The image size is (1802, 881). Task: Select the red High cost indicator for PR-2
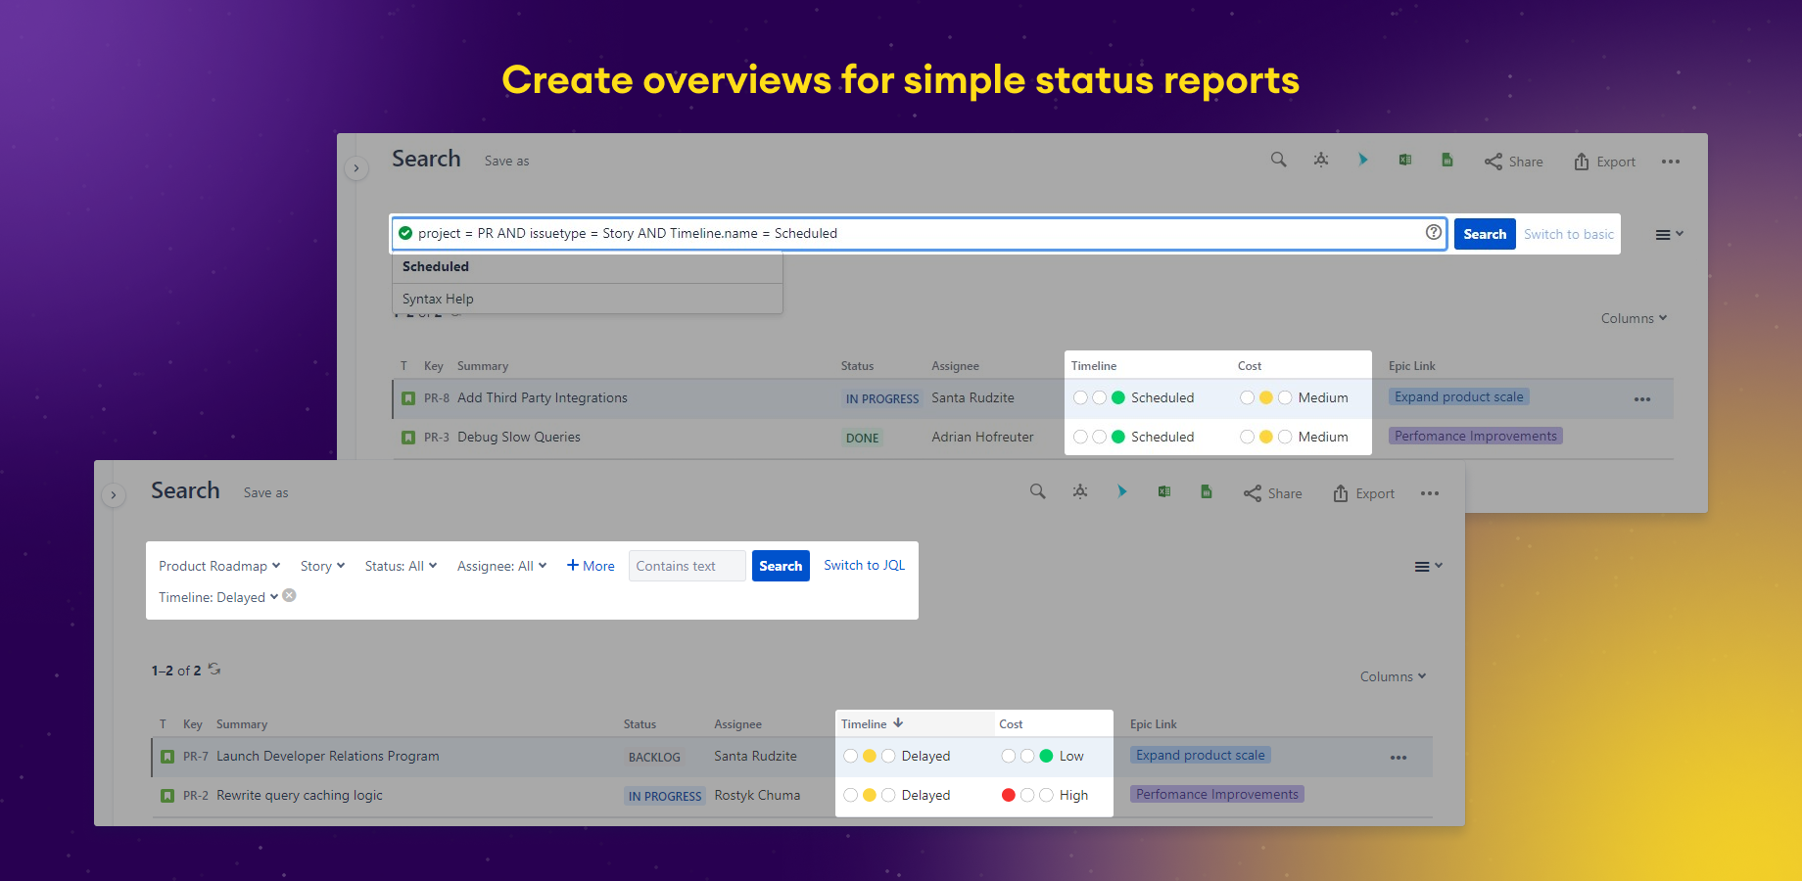[1009, 795]
